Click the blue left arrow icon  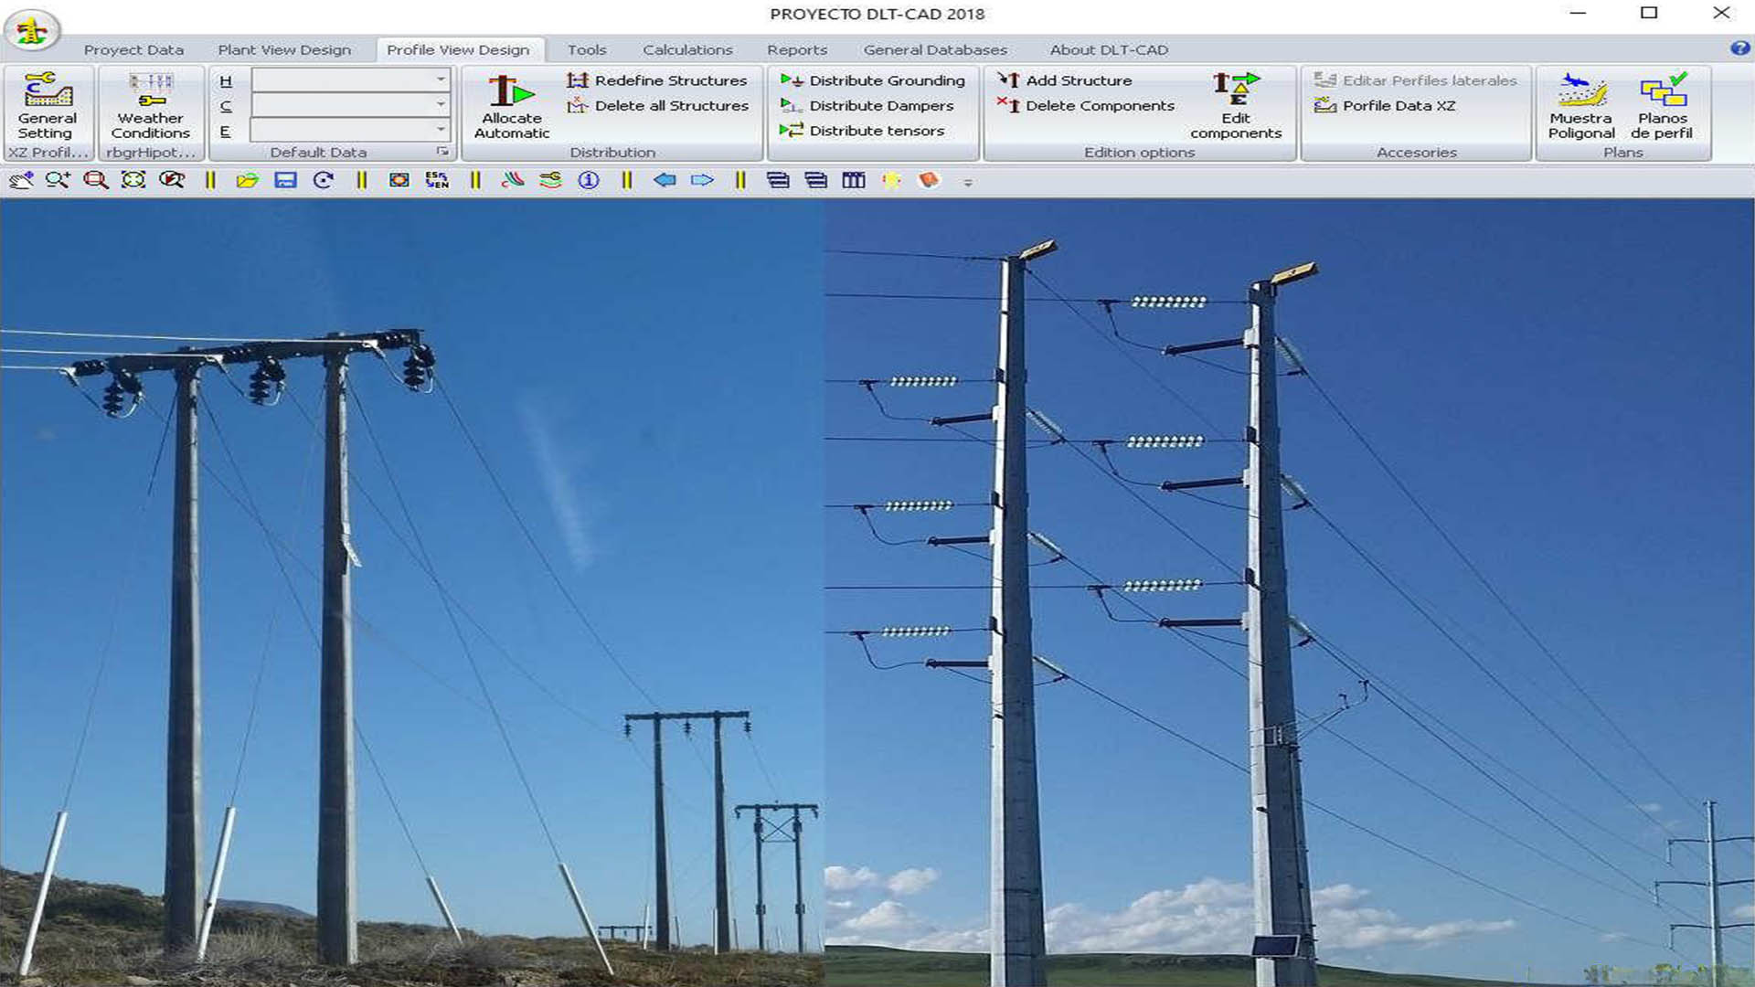click(x=665, y=180)
